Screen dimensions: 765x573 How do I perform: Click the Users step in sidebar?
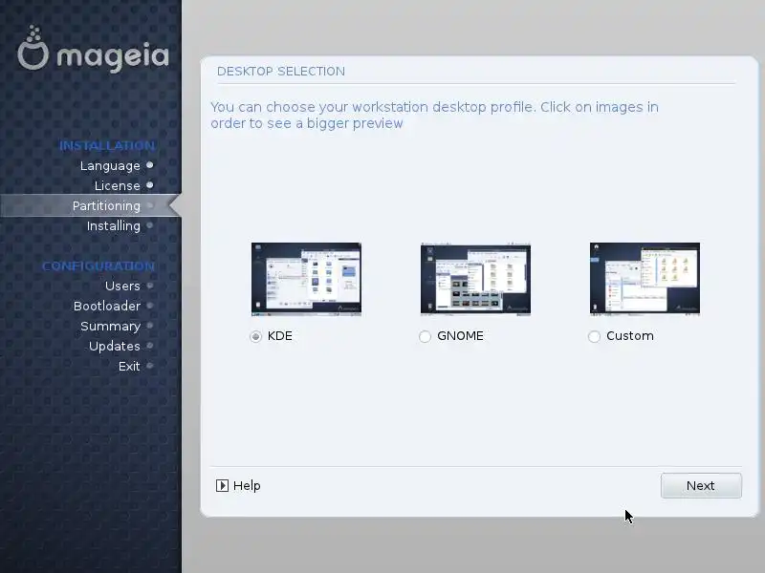click(122, 286)
